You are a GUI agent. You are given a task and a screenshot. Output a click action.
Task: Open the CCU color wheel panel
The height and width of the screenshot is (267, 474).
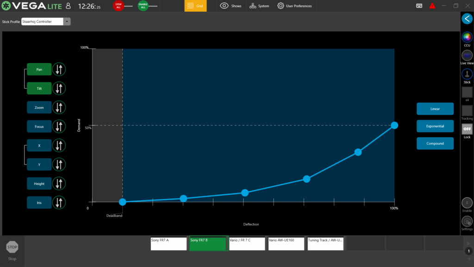coord(467,37)
